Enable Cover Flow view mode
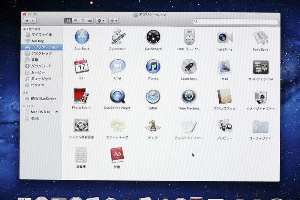Screen dimensions: 300x200 [x=89, y=21]
